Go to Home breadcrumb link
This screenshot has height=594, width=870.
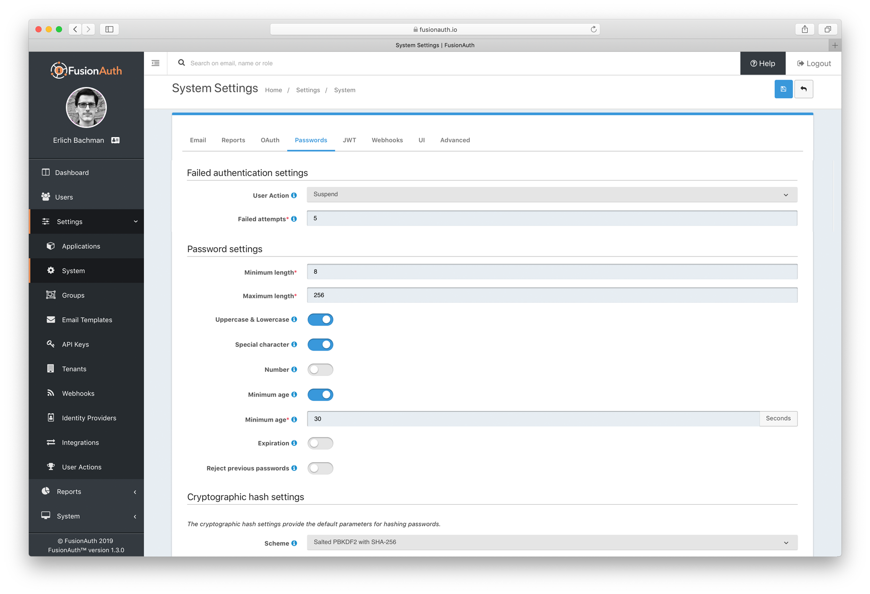(x=273, y=90)
